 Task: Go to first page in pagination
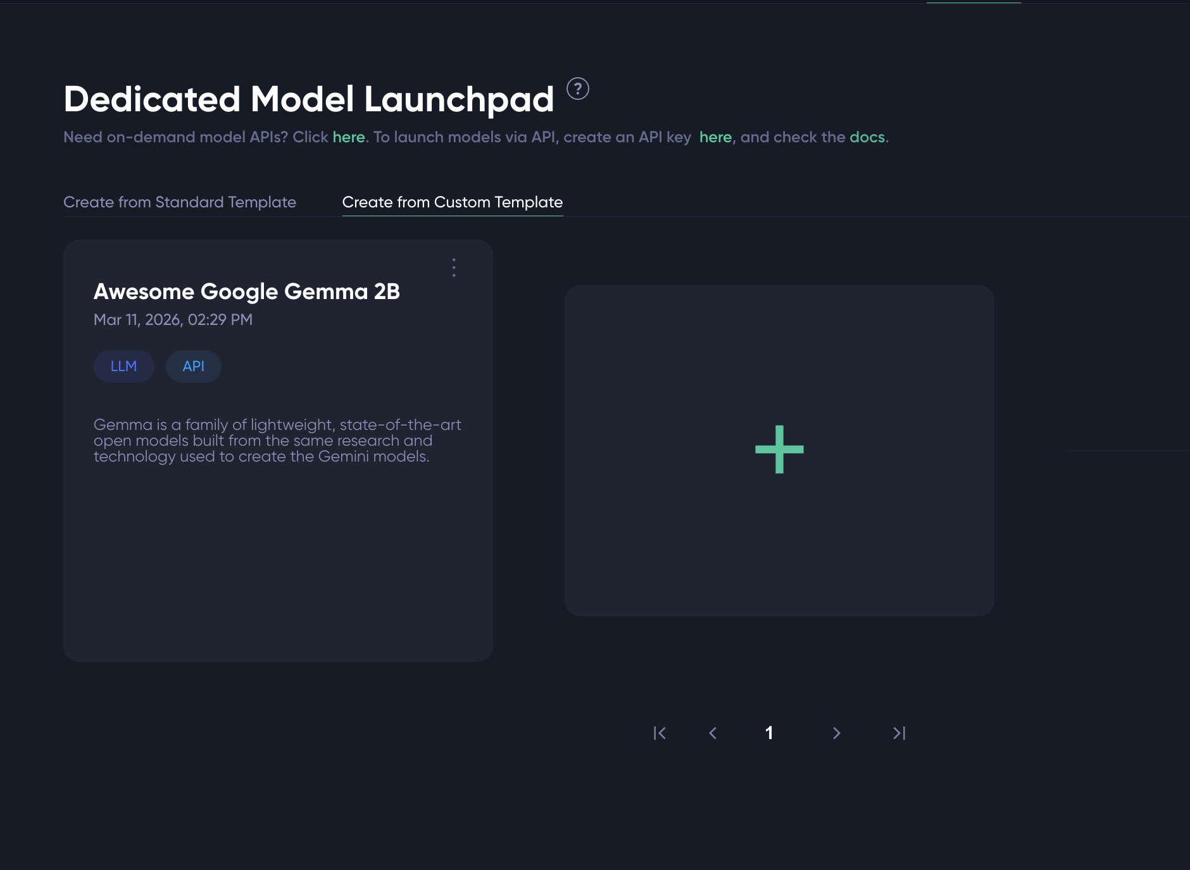pyautogui.click(x=660, y=733)
